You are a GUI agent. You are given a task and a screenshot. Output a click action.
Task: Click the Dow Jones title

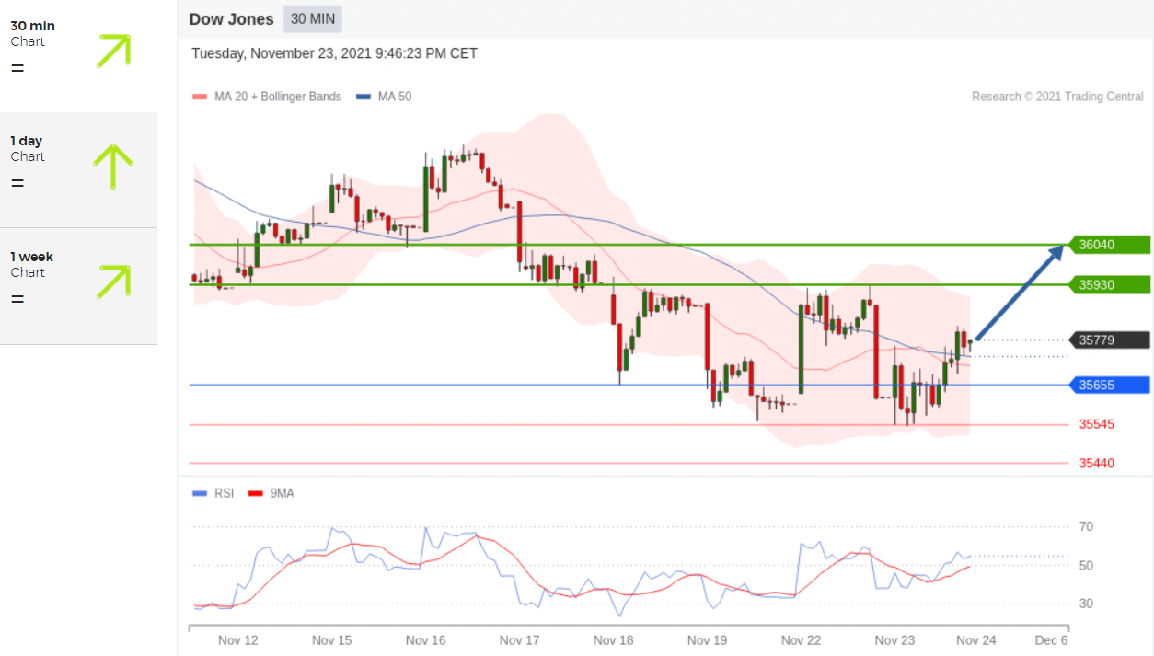point(231,19)
